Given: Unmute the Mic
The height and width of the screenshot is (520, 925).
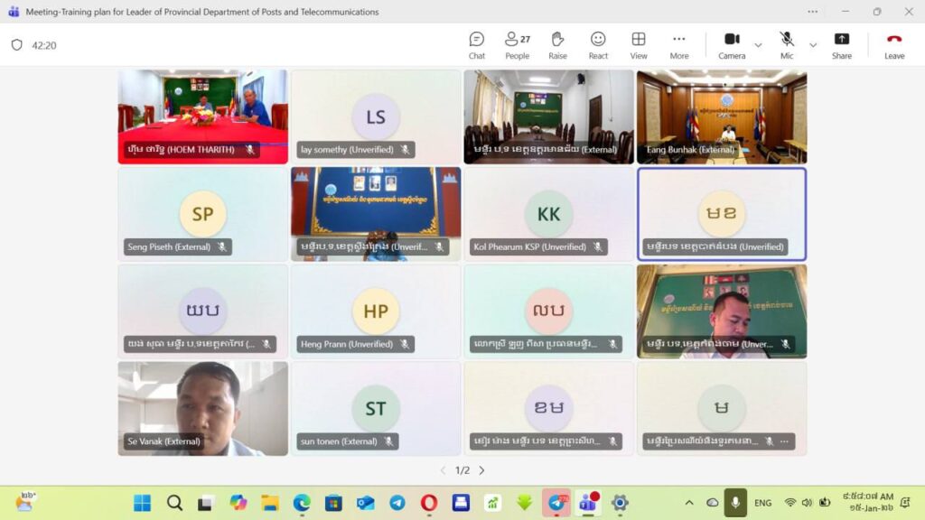Looking at the screenshot, I should click(x=787, y=45).
